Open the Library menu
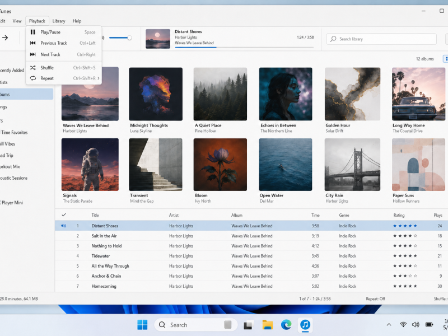This screenshot has height=336, width=448. pos(59,21)
